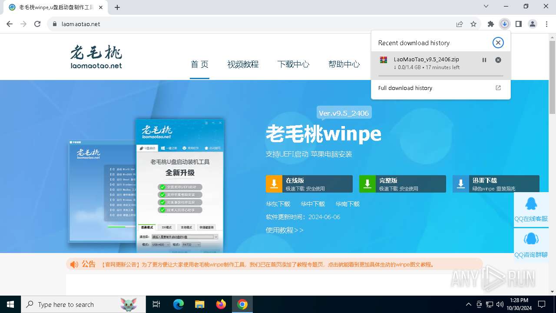
Task: Click the 老毛桃 laomaotao.net logo
Action: pyautogui.click(x=96, y=57)
